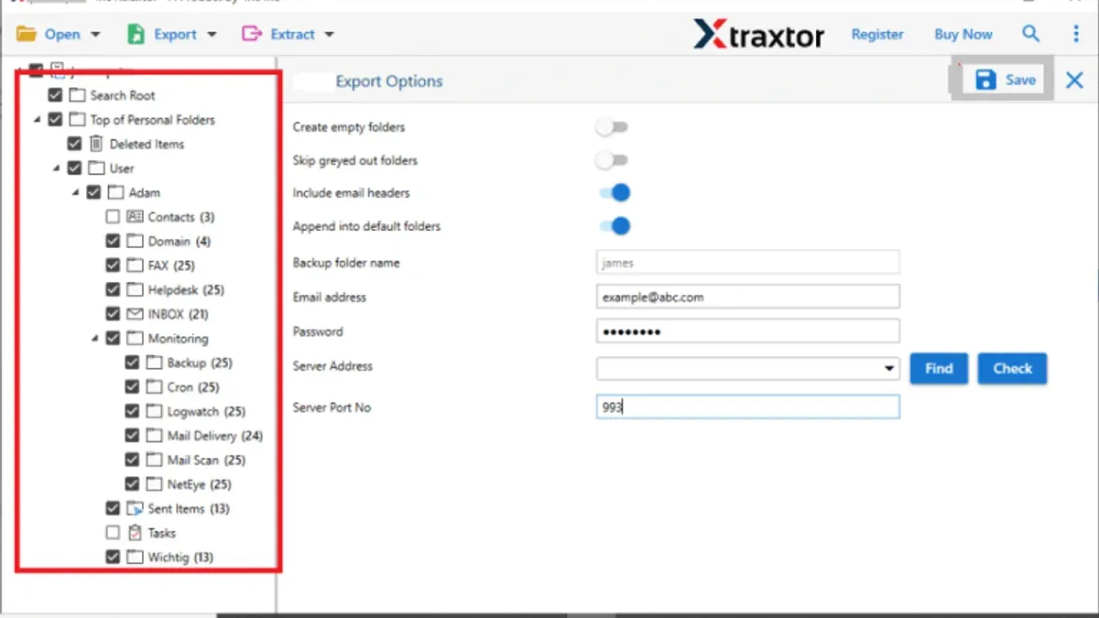Uncheck the Search Root checkbox
The width and height of the screenshot is (1099, 618).
point(56,95)
